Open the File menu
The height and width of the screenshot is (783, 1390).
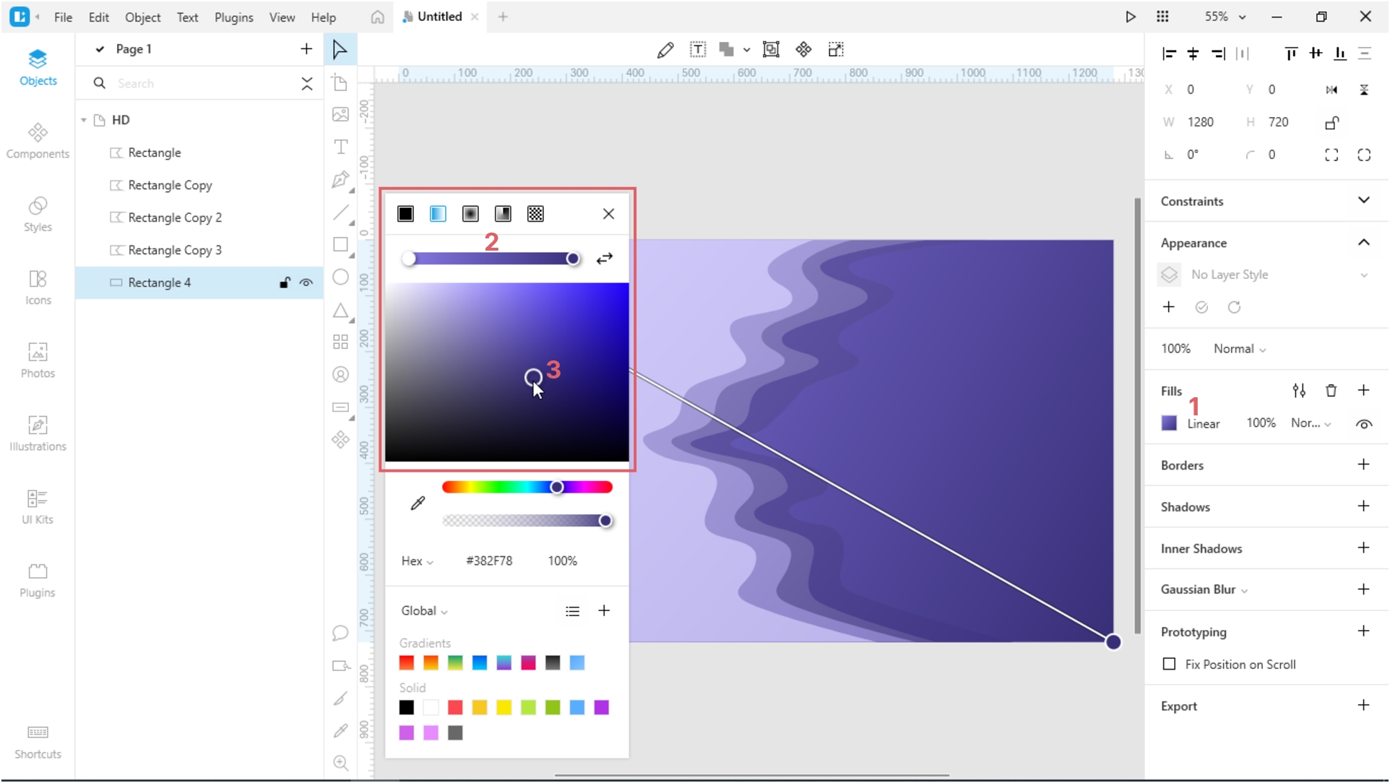pos(63,17)
